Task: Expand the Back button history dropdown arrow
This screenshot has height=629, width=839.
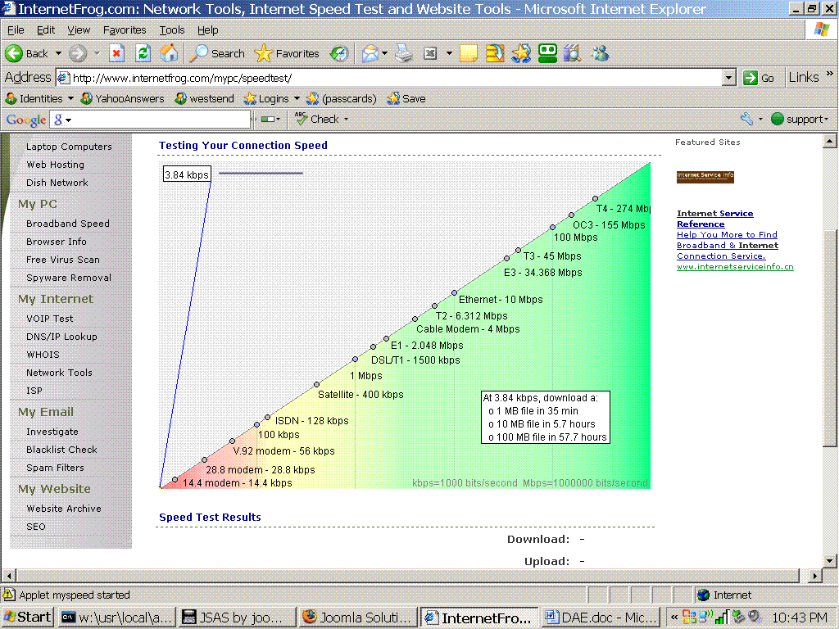Action: click(58, 53)
